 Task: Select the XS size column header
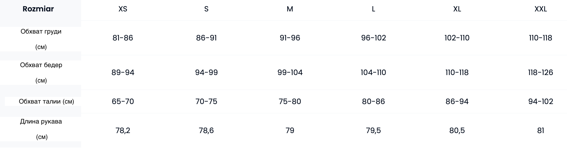point(123,9)
